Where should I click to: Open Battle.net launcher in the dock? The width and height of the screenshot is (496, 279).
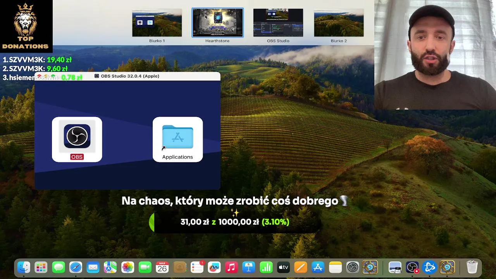[430, 267]
